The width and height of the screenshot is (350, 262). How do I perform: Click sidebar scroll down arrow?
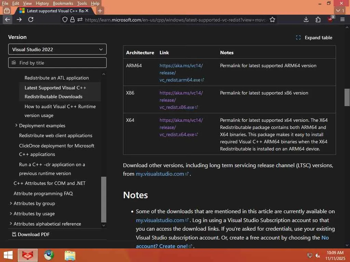[104, 225]
